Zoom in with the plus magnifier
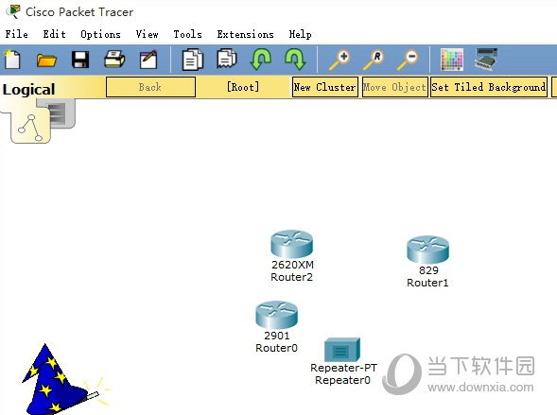The image size is (557, 415). [339, 60]
